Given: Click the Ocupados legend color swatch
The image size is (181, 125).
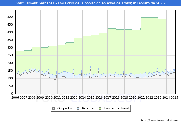Looking at the screenshot, I should pos(53,109).
